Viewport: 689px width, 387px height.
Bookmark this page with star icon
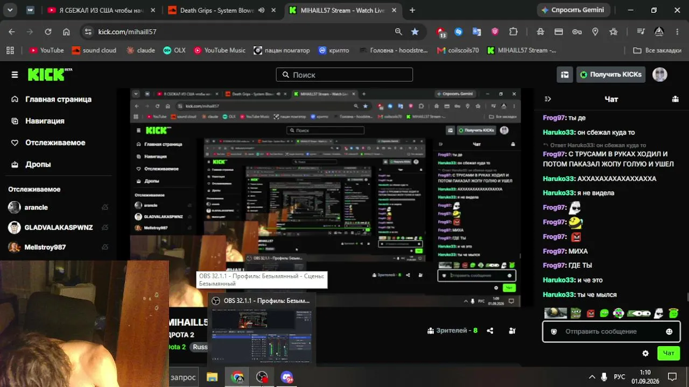pos(415,32)
